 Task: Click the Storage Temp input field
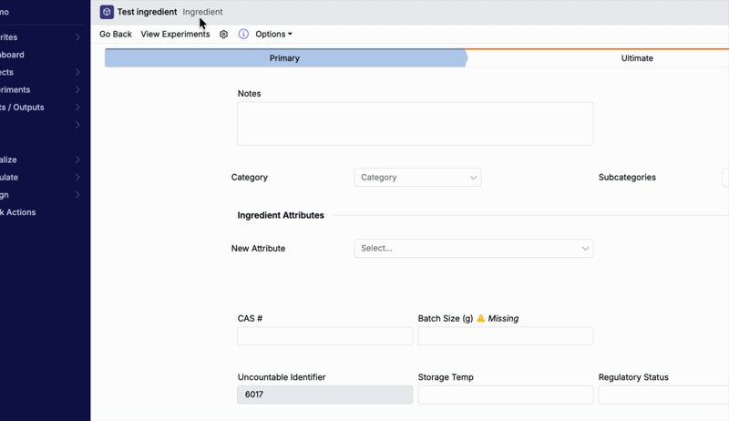[505, 395]
